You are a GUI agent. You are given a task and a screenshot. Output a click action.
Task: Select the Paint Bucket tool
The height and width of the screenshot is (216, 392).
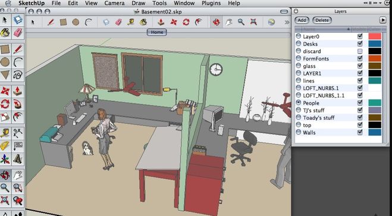pyautogui.click(x=5, y=33)
